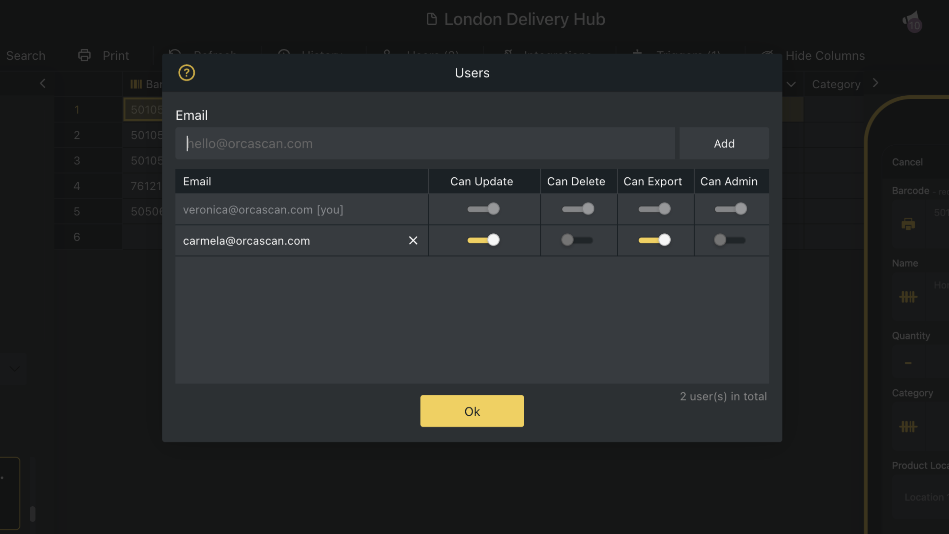Enable Can Admin for carmela
This screenshot has height=534, width=949.
[730, 240]
